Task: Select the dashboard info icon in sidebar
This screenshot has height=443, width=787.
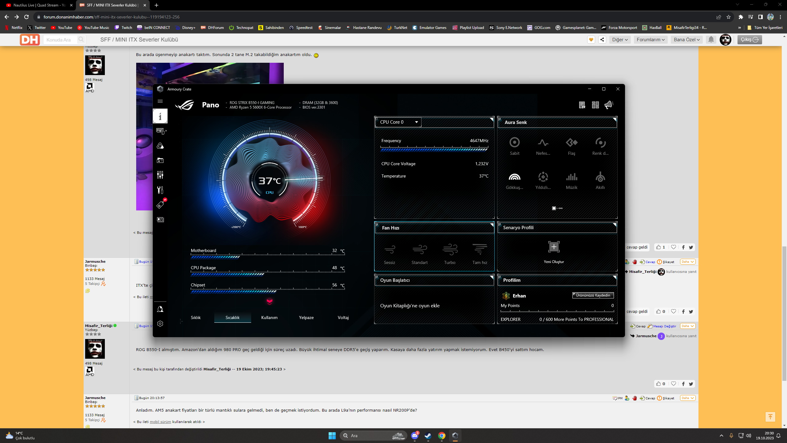Action: [x=160, y=116]
